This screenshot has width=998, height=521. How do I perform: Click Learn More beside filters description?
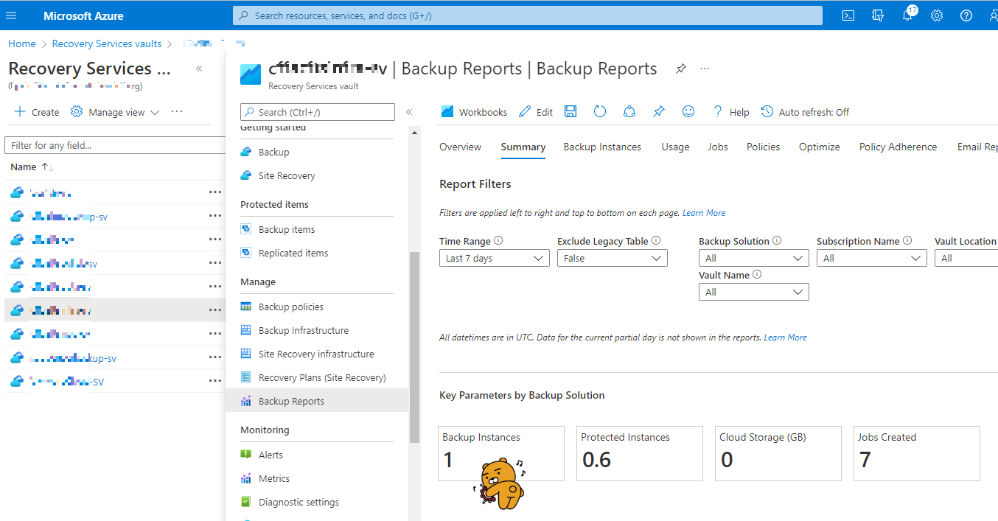(x=704, y=213)
